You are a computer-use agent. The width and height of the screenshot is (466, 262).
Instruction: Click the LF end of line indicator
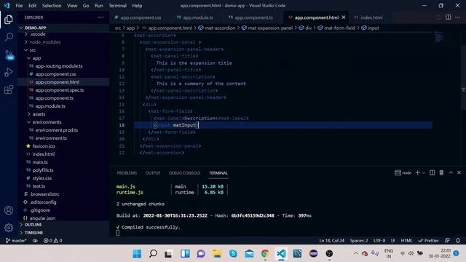[393, 240]
